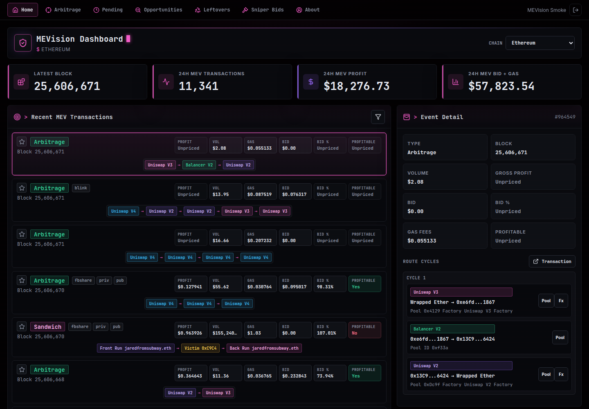Click Fx button for Uniswap V3 cycle step

(561, 301)
